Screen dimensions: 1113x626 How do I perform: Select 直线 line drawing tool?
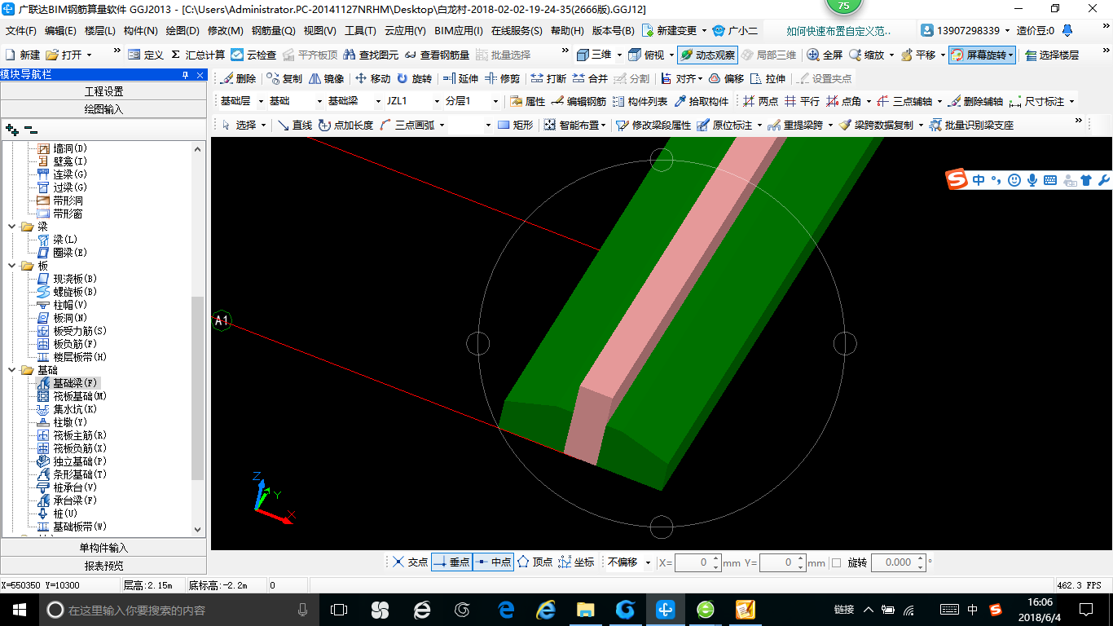tap(294, 126)
